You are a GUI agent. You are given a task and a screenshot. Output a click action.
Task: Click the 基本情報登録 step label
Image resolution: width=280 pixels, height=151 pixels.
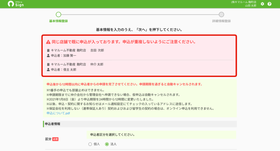pos(58,21)
